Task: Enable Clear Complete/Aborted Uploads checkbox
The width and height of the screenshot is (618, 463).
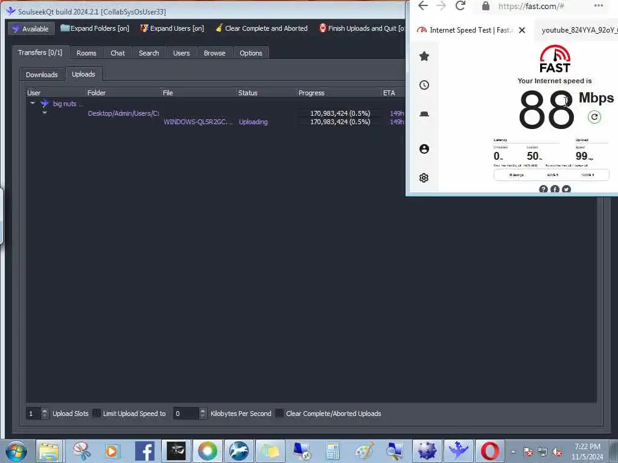Action: pos(279,414)
